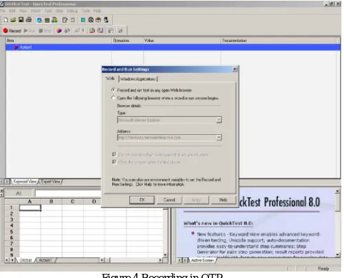Click the Operation column header
The width and height of the screenshot is (344, 278).
127,41
